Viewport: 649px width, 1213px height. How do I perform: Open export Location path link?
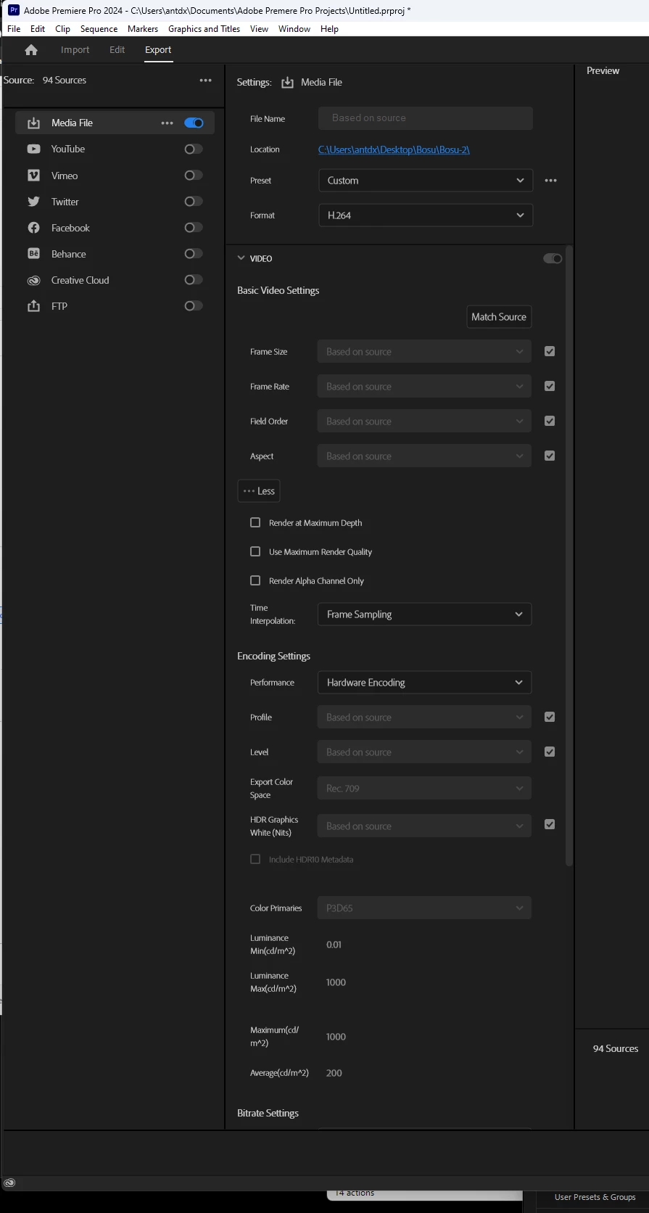click(x=394, y=150)
